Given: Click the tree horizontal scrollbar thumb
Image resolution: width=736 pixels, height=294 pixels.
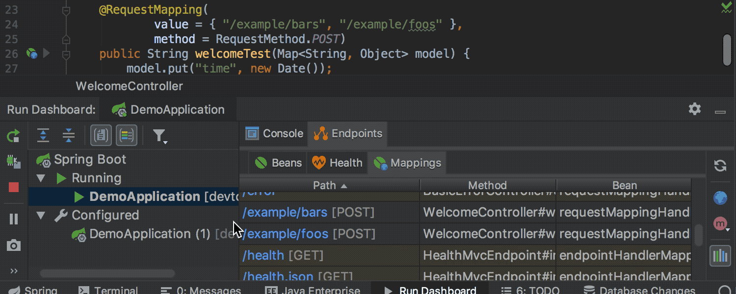Looking at the screenshot, I should point(107,273).
